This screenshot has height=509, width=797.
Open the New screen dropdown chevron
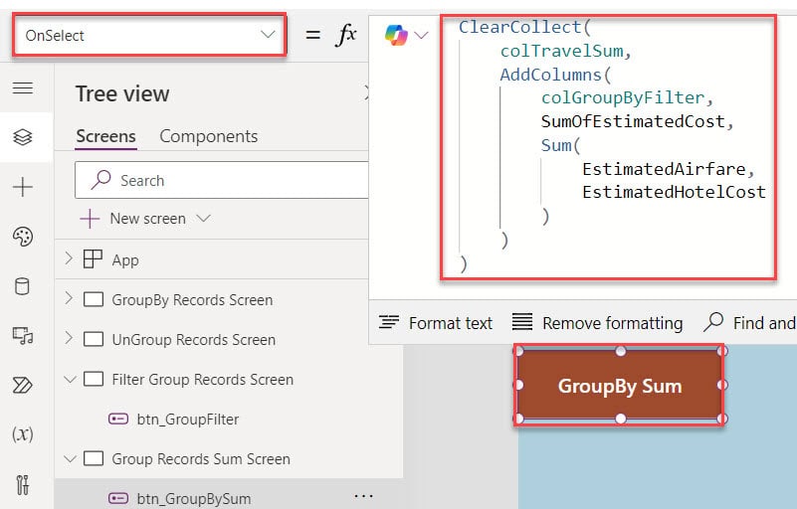coord(204,219)
